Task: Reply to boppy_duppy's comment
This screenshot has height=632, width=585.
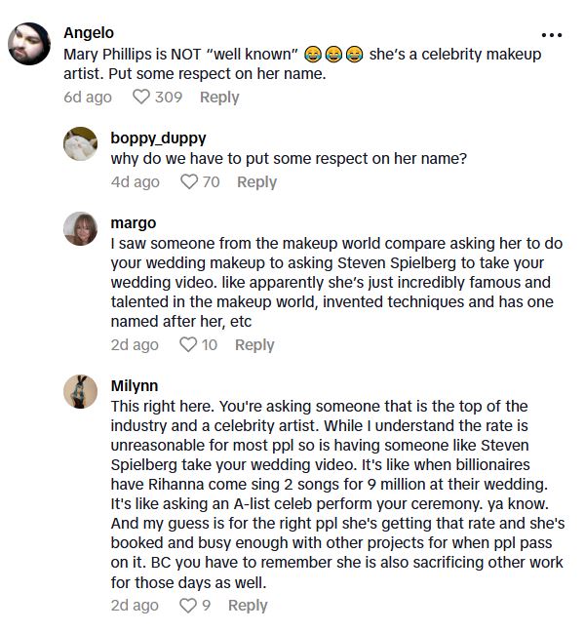Action: click(256, 182)
